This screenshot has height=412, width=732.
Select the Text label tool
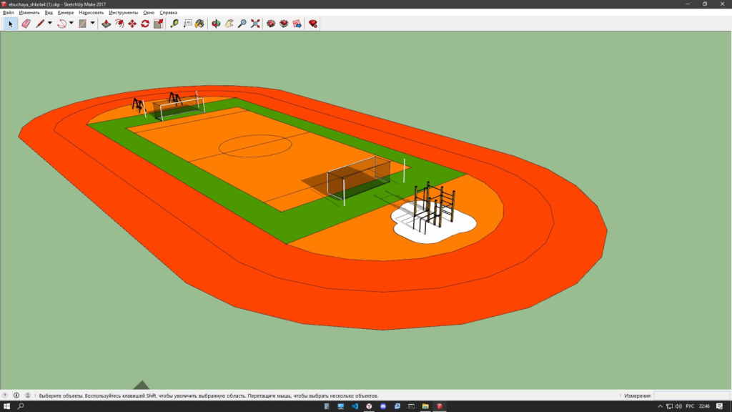187,24
